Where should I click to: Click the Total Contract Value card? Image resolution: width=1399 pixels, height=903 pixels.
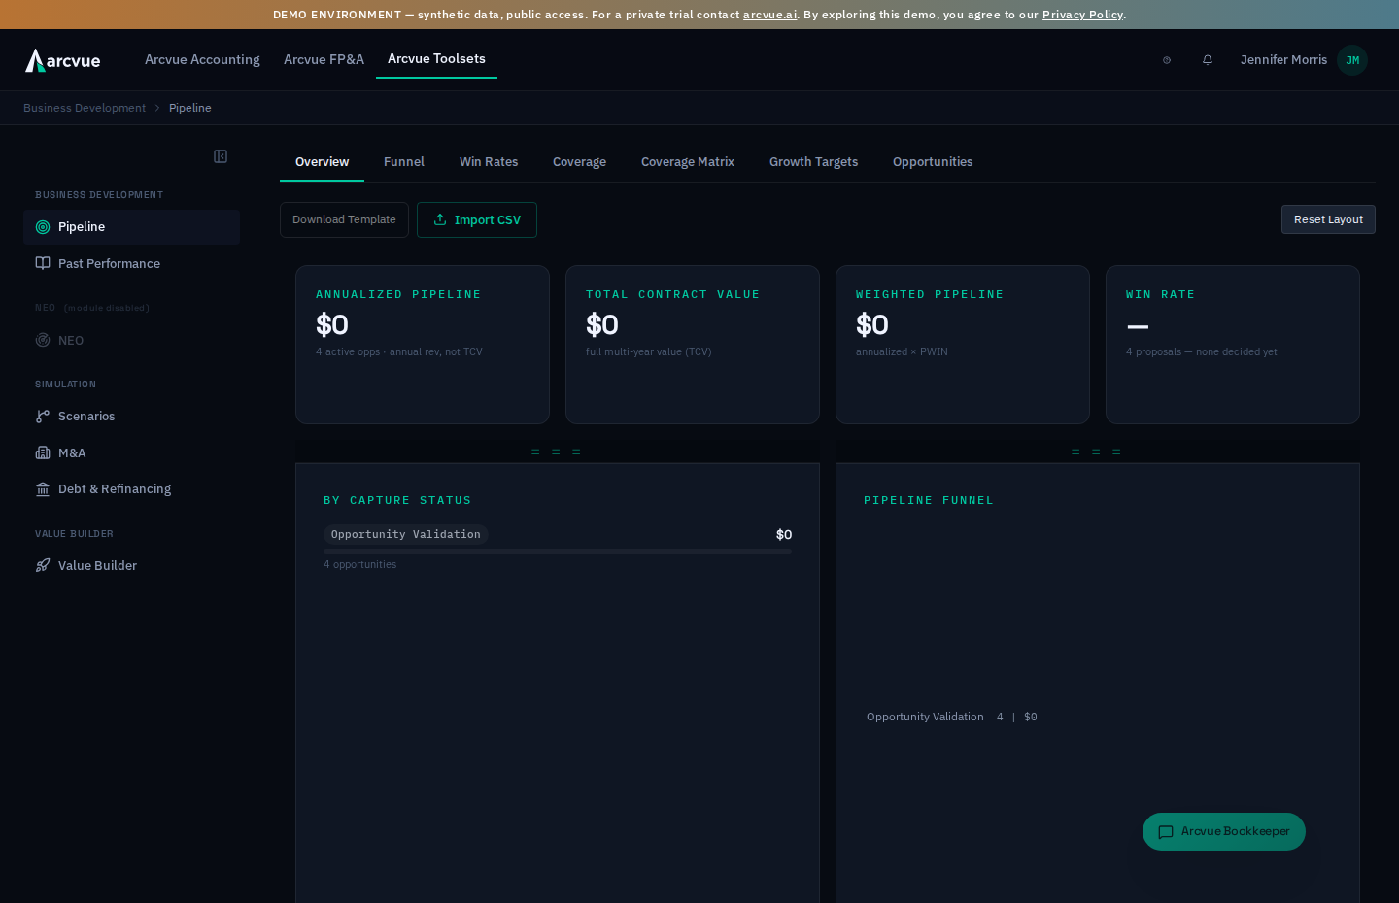coord(693,345)
